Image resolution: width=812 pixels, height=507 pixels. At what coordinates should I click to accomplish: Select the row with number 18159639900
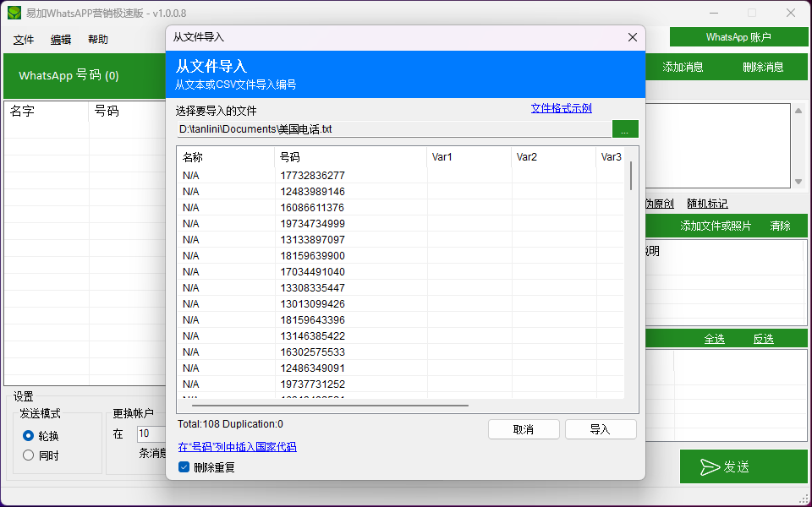pos(401,255)
